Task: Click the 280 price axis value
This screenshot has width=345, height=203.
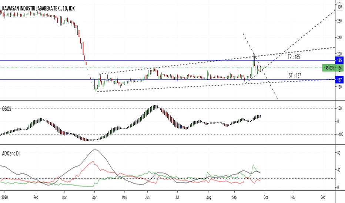Action: pyautogui.click(x=339, y=21)
